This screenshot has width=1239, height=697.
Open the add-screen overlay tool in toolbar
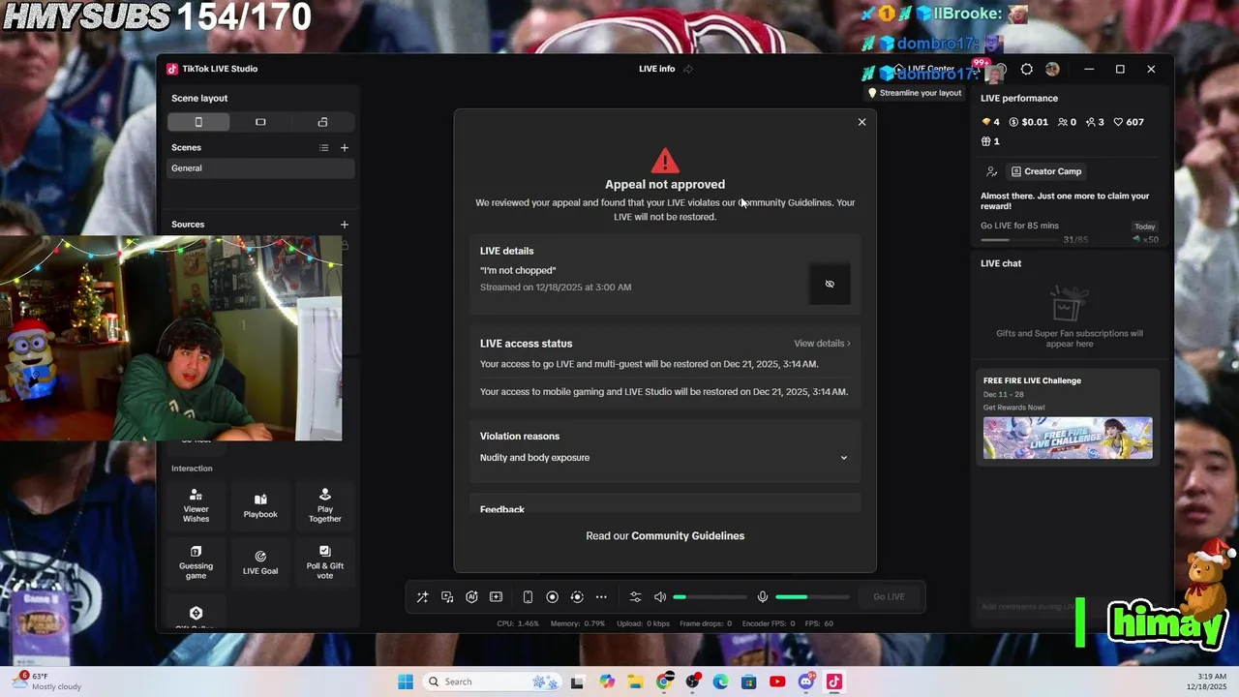click(x=496, y=597)
